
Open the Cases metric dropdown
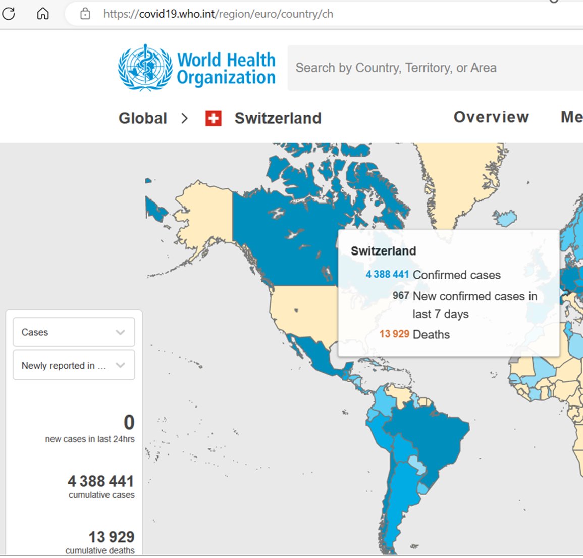74,332
